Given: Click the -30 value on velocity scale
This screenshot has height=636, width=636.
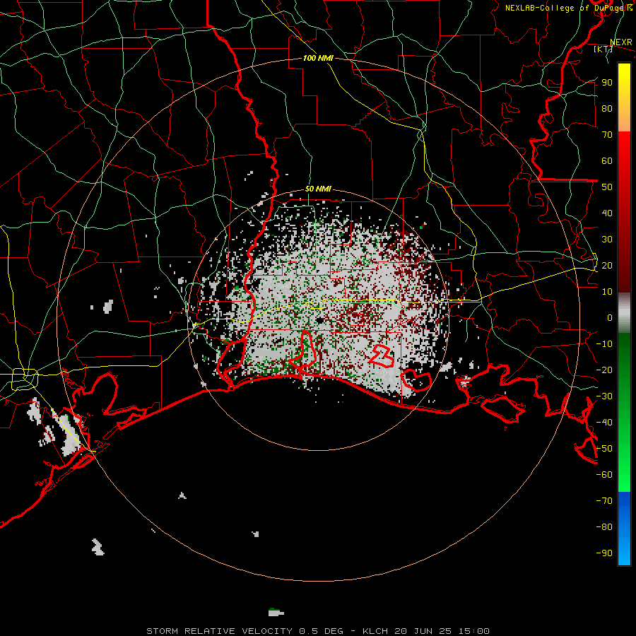Looking at the screenshot, I should pos(604,396).
